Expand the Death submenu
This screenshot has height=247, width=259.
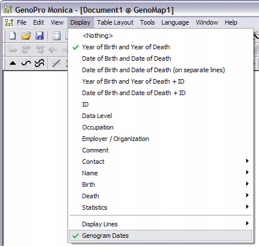(160, 196)
